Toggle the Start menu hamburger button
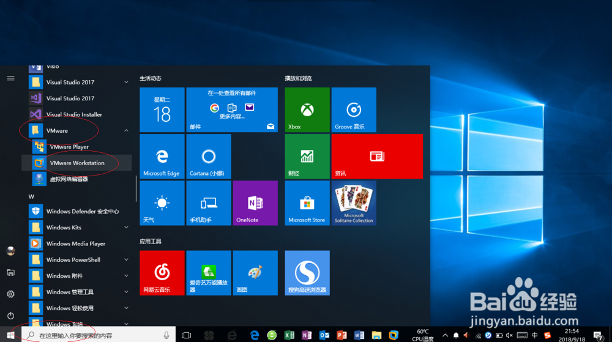 click(10, 78)
